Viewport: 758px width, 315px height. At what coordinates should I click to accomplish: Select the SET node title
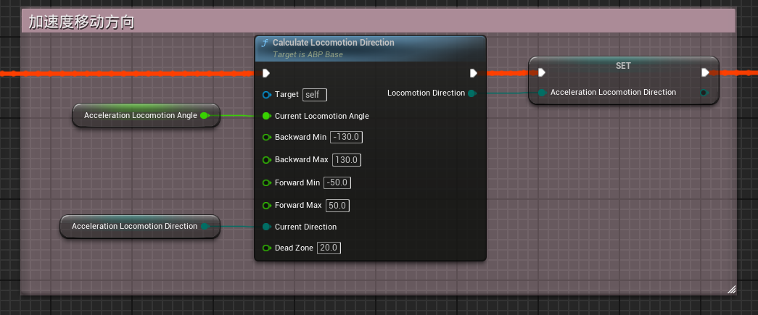tap(623, 66)
